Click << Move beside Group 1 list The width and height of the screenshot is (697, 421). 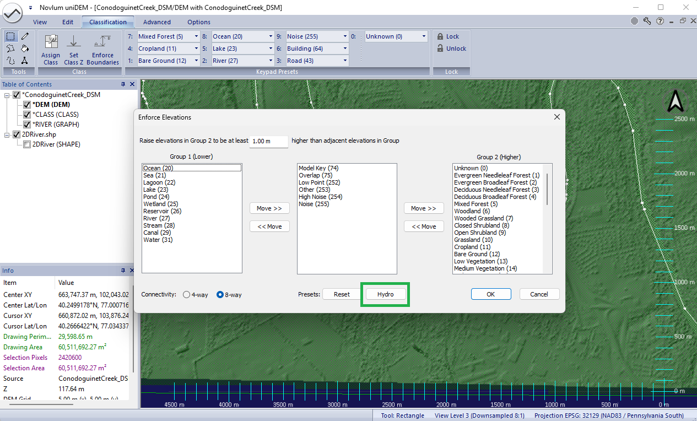269,226
